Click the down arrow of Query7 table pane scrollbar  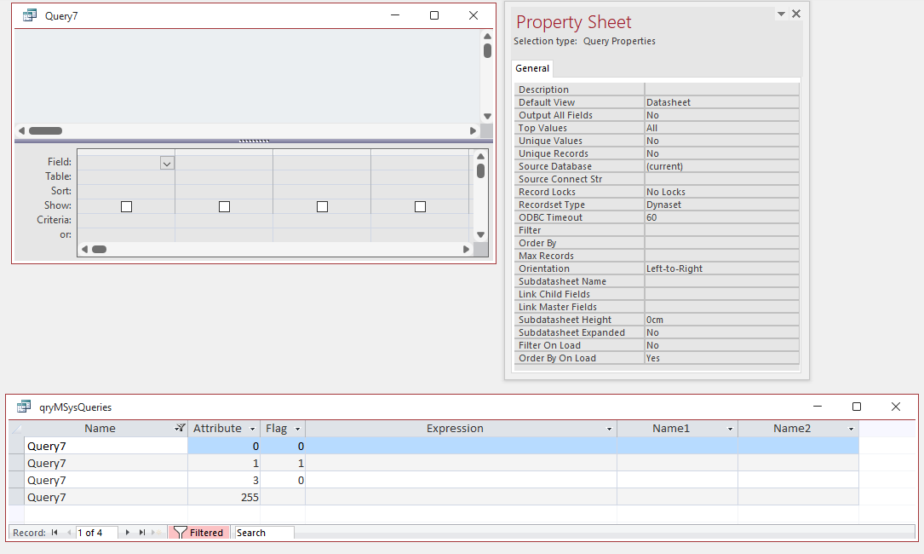487,116
